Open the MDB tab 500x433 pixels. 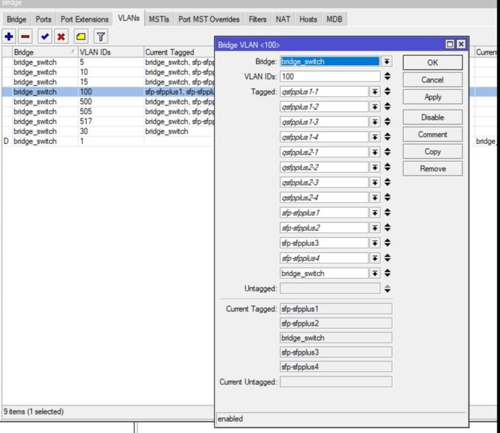pyautogui.click(x=334, y=19)
